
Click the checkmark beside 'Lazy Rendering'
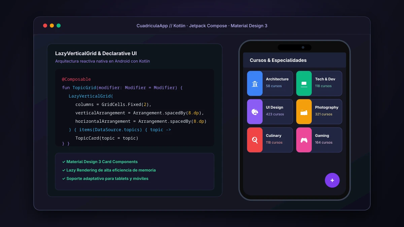point(64,170)
